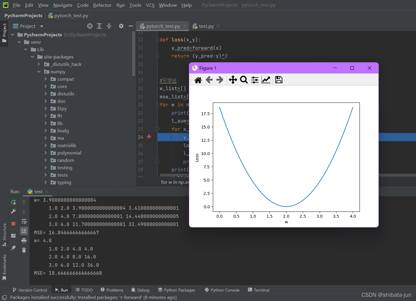416x301 pixels.
Task: Rerun the test script in Run panel
Action: pyautogui.click(x=13, y=202)
